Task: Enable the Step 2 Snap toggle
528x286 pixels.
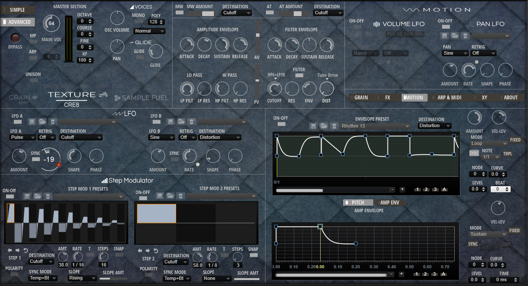Action: (x=253, y=255)
